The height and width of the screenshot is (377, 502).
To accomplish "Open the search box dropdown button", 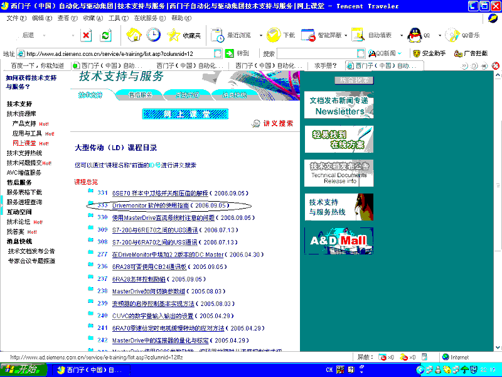I will (361, 53).
